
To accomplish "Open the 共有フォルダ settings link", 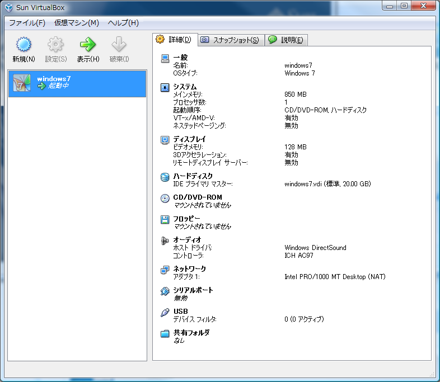I will pos(191,333).
